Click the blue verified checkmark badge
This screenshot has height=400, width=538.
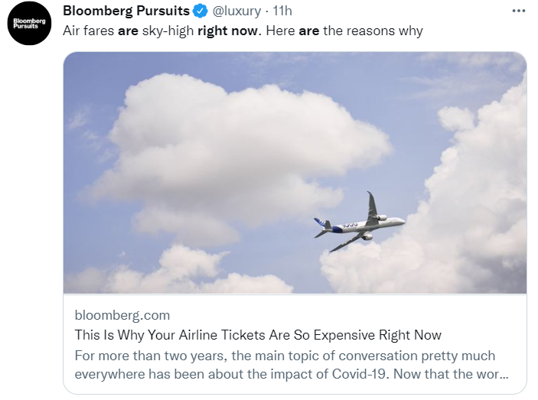click(x=200, y=11)
